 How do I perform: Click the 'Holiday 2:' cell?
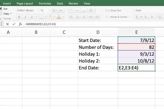tap(98, 61)
